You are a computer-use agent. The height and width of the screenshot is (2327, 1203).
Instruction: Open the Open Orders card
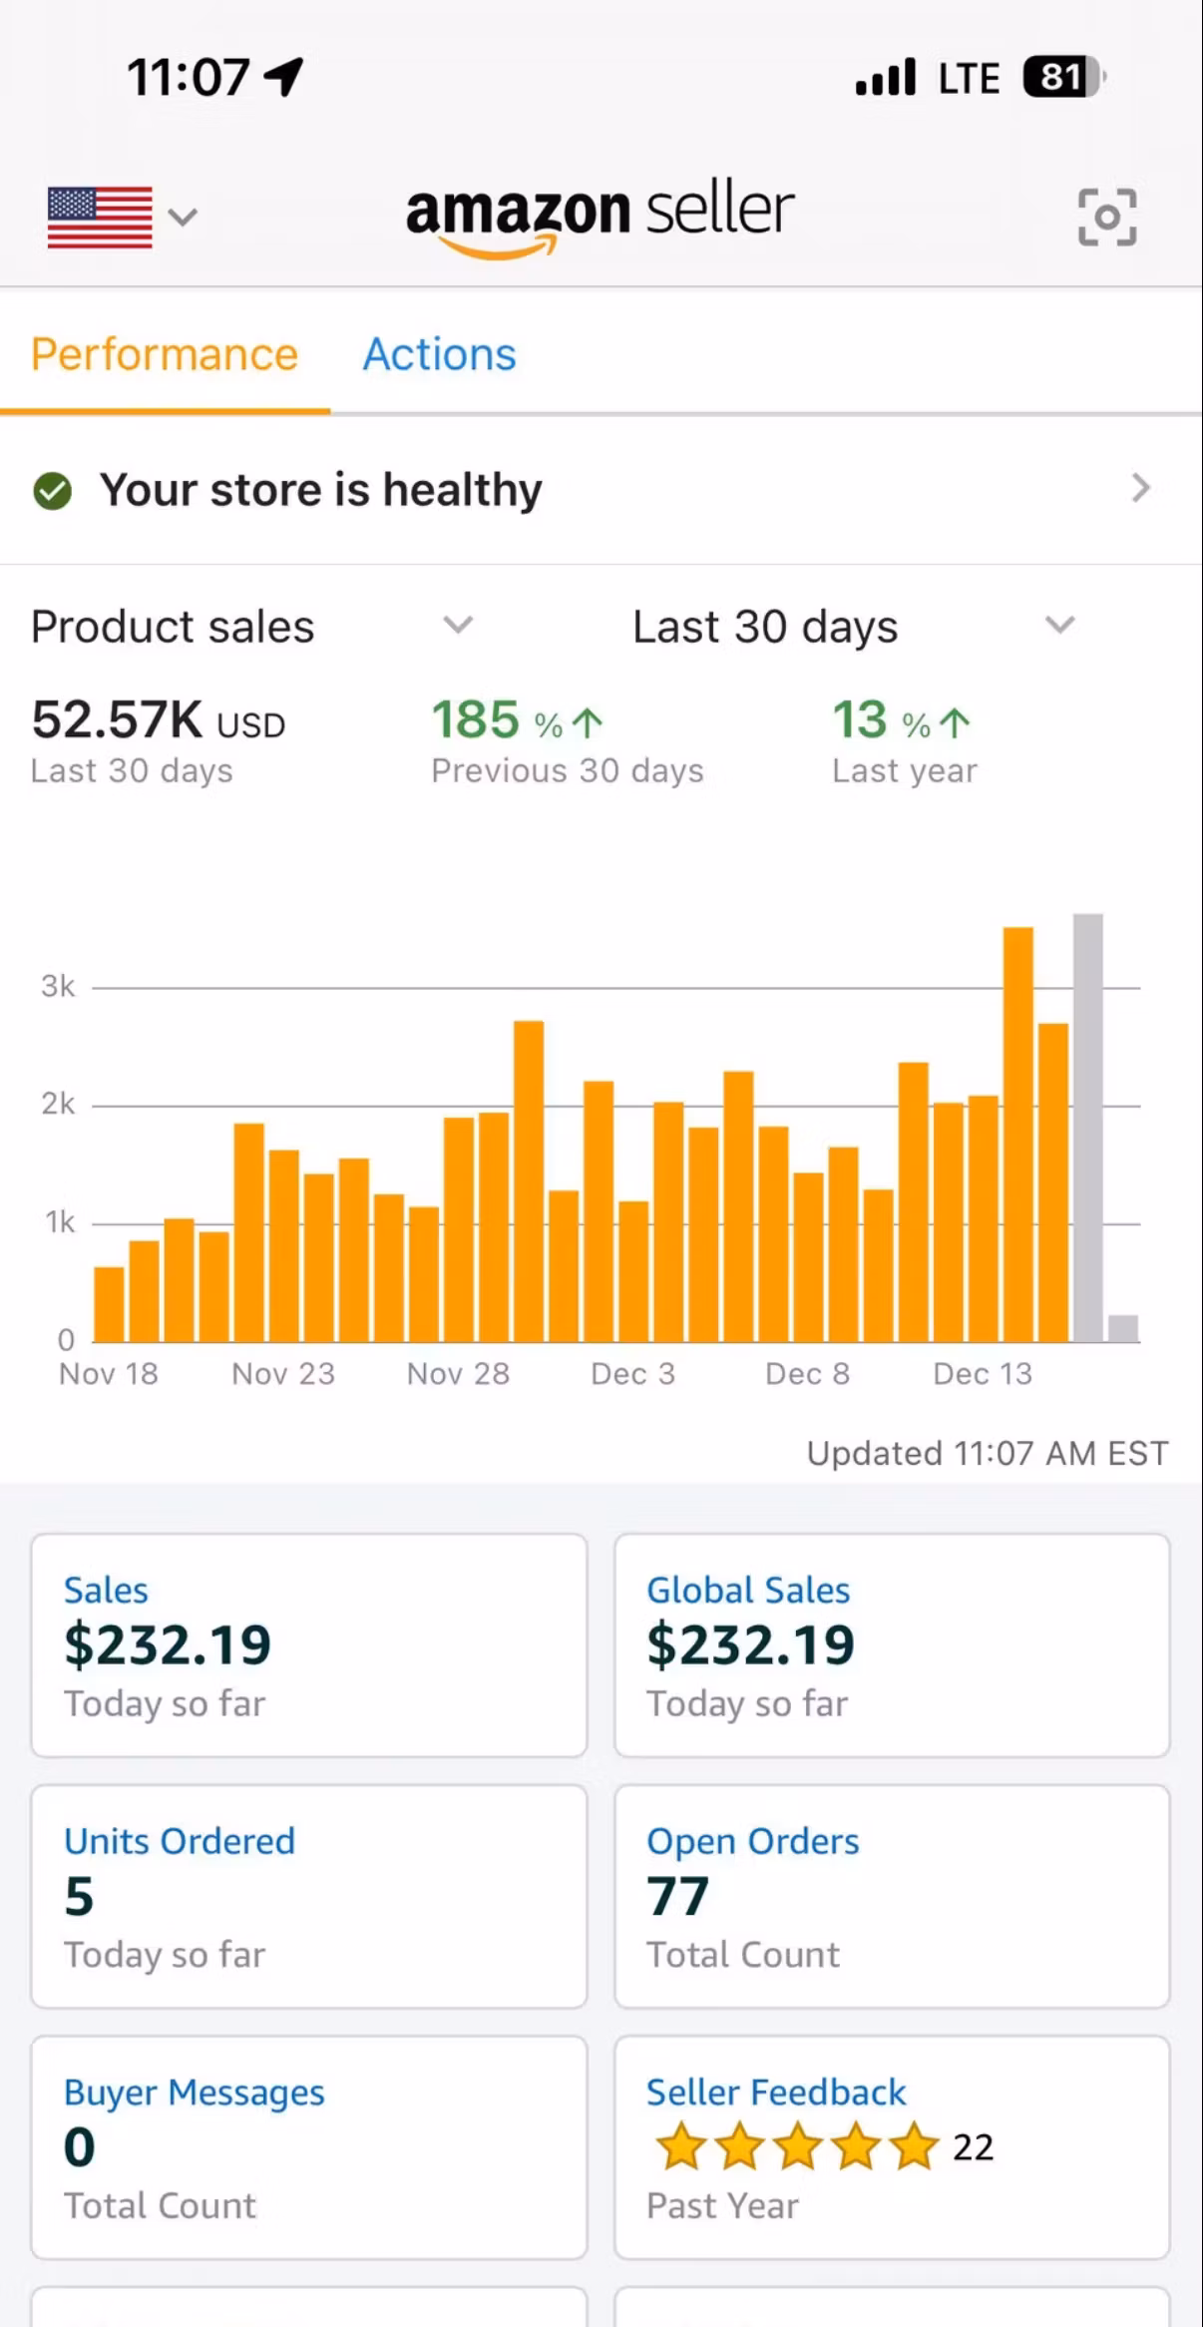pyautogui.click(x=891, y=1896)
